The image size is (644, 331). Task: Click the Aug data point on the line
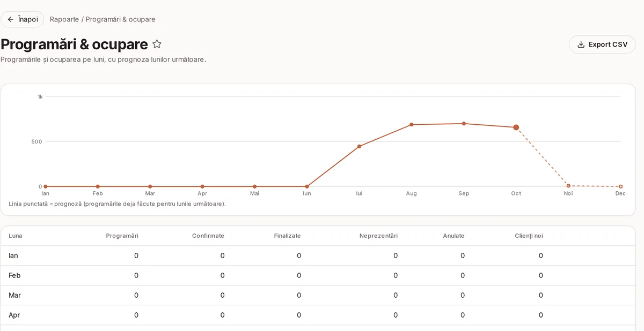[x=412, y=125]
